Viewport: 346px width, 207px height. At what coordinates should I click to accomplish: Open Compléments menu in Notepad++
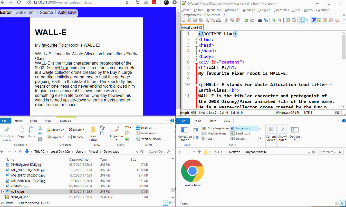tap(191, 15)
